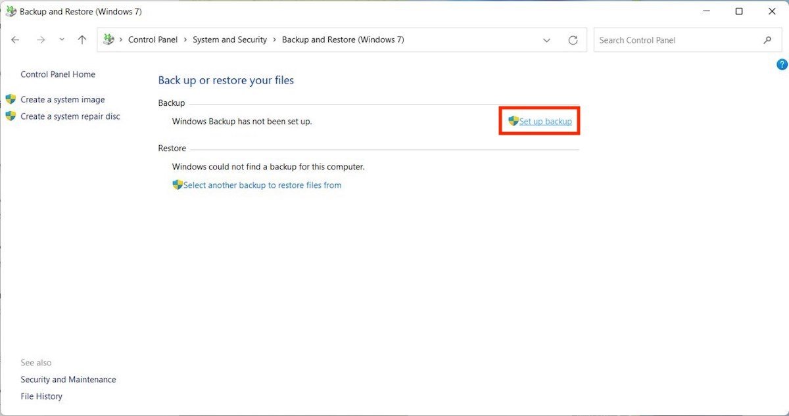The image size is (789, 416).
Task: Minimize the Backup and Restore window
Action: pyautogui.click(x=707, y=11)
